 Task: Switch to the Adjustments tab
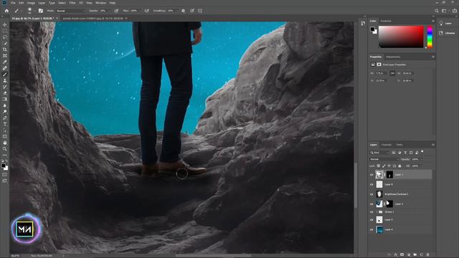tap(393, 57)
